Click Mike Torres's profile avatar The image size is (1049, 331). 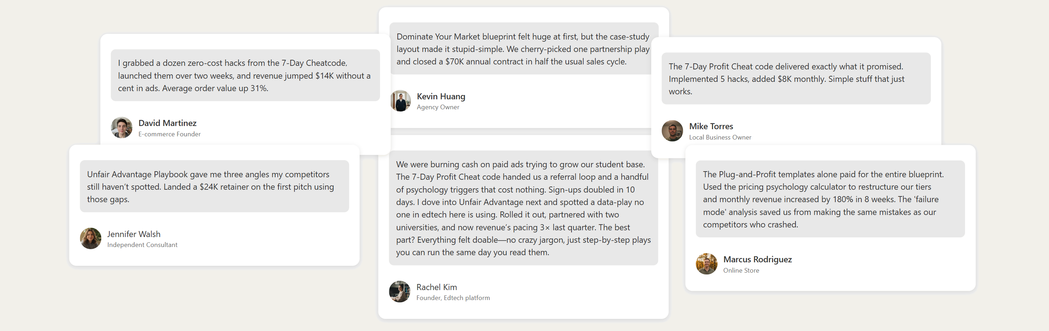click(x=672, y=131)
